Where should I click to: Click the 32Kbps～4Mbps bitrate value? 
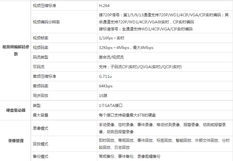126,48
